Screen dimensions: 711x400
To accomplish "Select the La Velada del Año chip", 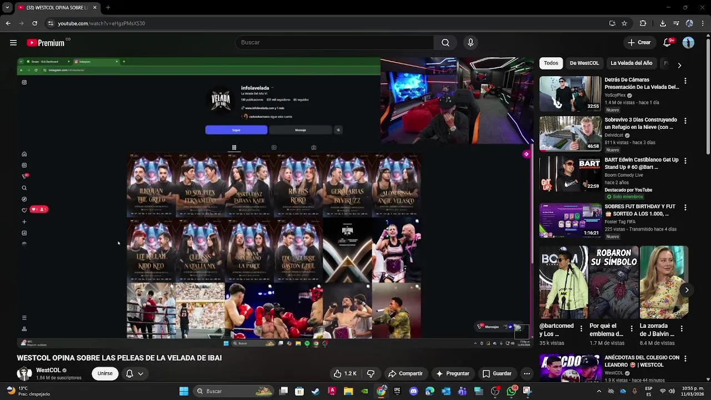I will (x=632, y=63).
